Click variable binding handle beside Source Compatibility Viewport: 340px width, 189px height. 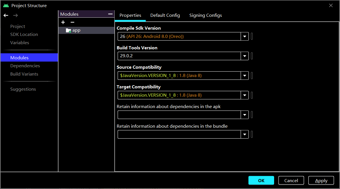pyautogui.click(x=252, y=76)
